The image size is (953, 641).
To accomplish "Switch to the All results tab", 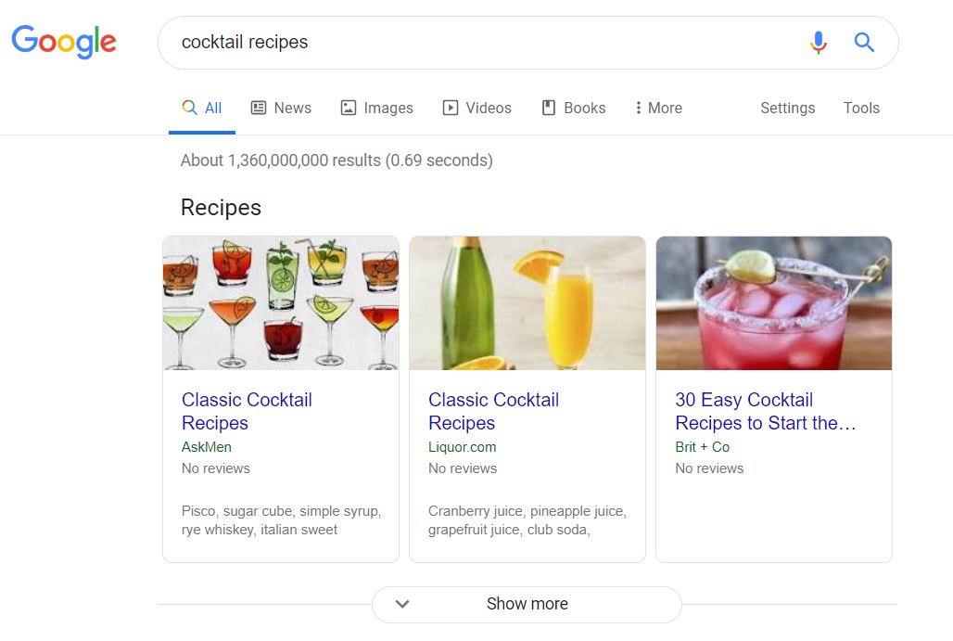I will pyautogui.click(x=202, y=108).
